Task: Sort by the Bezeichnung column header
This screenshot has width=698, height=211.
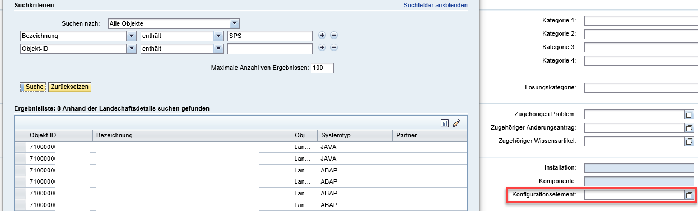Action: 192,136
